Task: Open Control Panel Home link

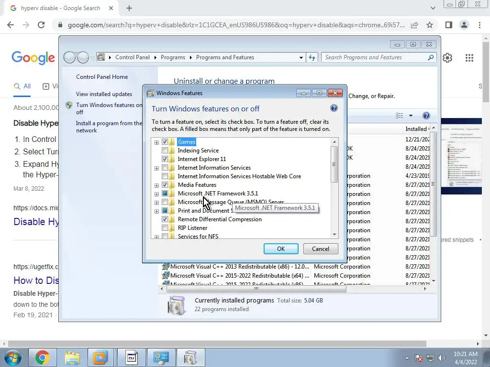Action: coord(102,77)
